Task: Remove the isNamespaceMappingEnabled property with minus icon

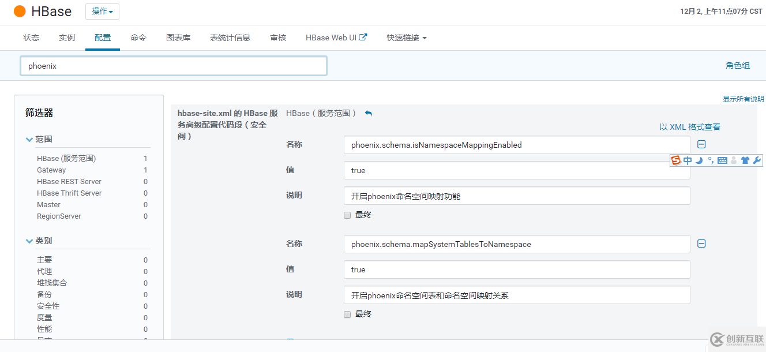Action: click(x=701, y=145)
